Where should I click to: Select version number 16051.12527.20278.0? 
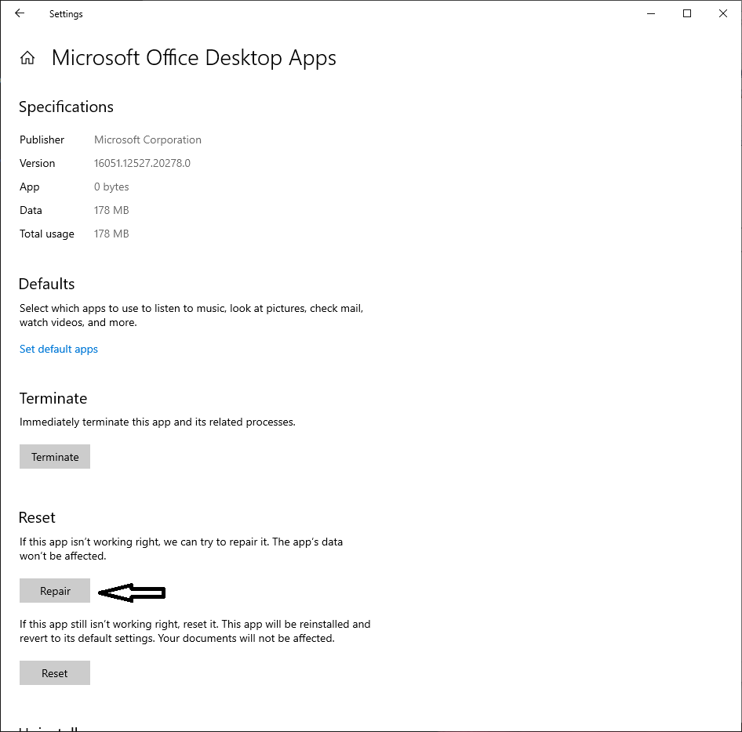142,163
